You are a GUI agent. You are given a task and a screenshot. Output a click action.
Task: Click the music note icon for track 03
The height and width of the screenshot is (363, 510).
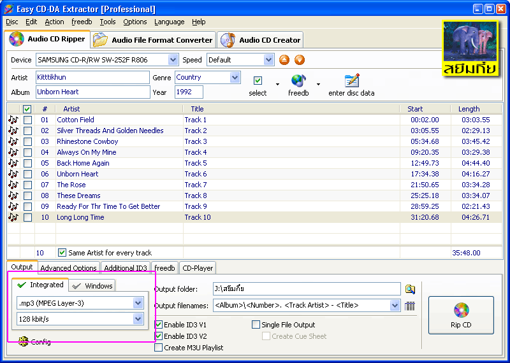(13, 141)
